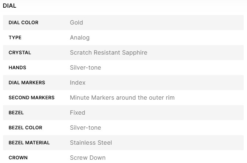The width and height of the screenshot is (247, 163).
Task: Select the Gold dial color value
Action: pyautogui.click(x=76, y=23)
